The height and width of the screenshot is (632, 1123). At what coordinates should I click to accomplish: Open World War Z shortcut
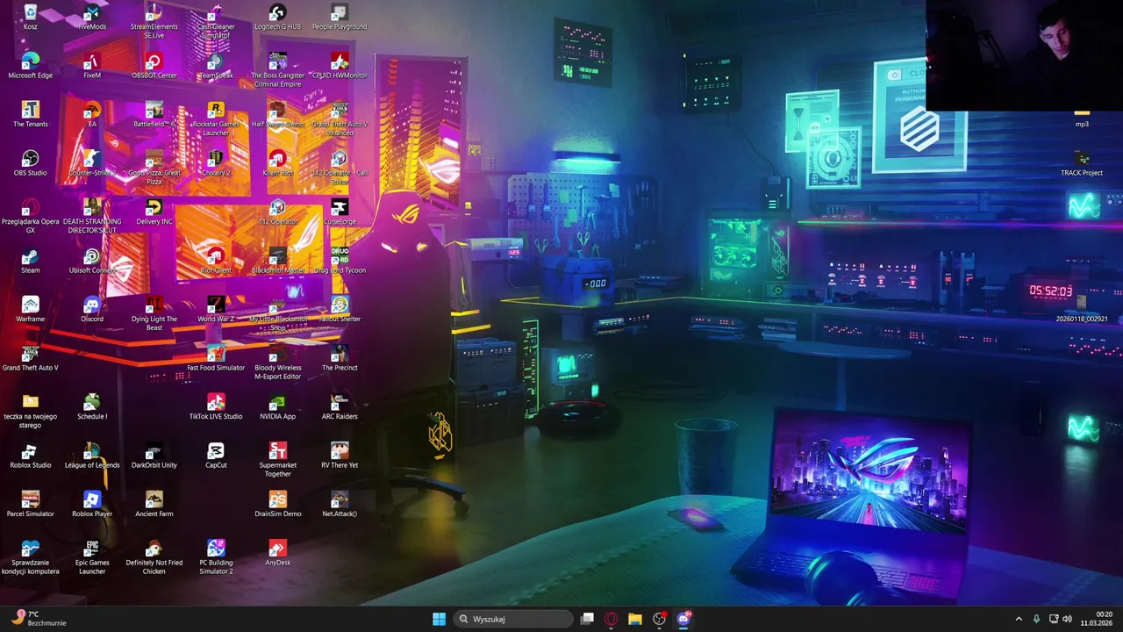(216, 309)
